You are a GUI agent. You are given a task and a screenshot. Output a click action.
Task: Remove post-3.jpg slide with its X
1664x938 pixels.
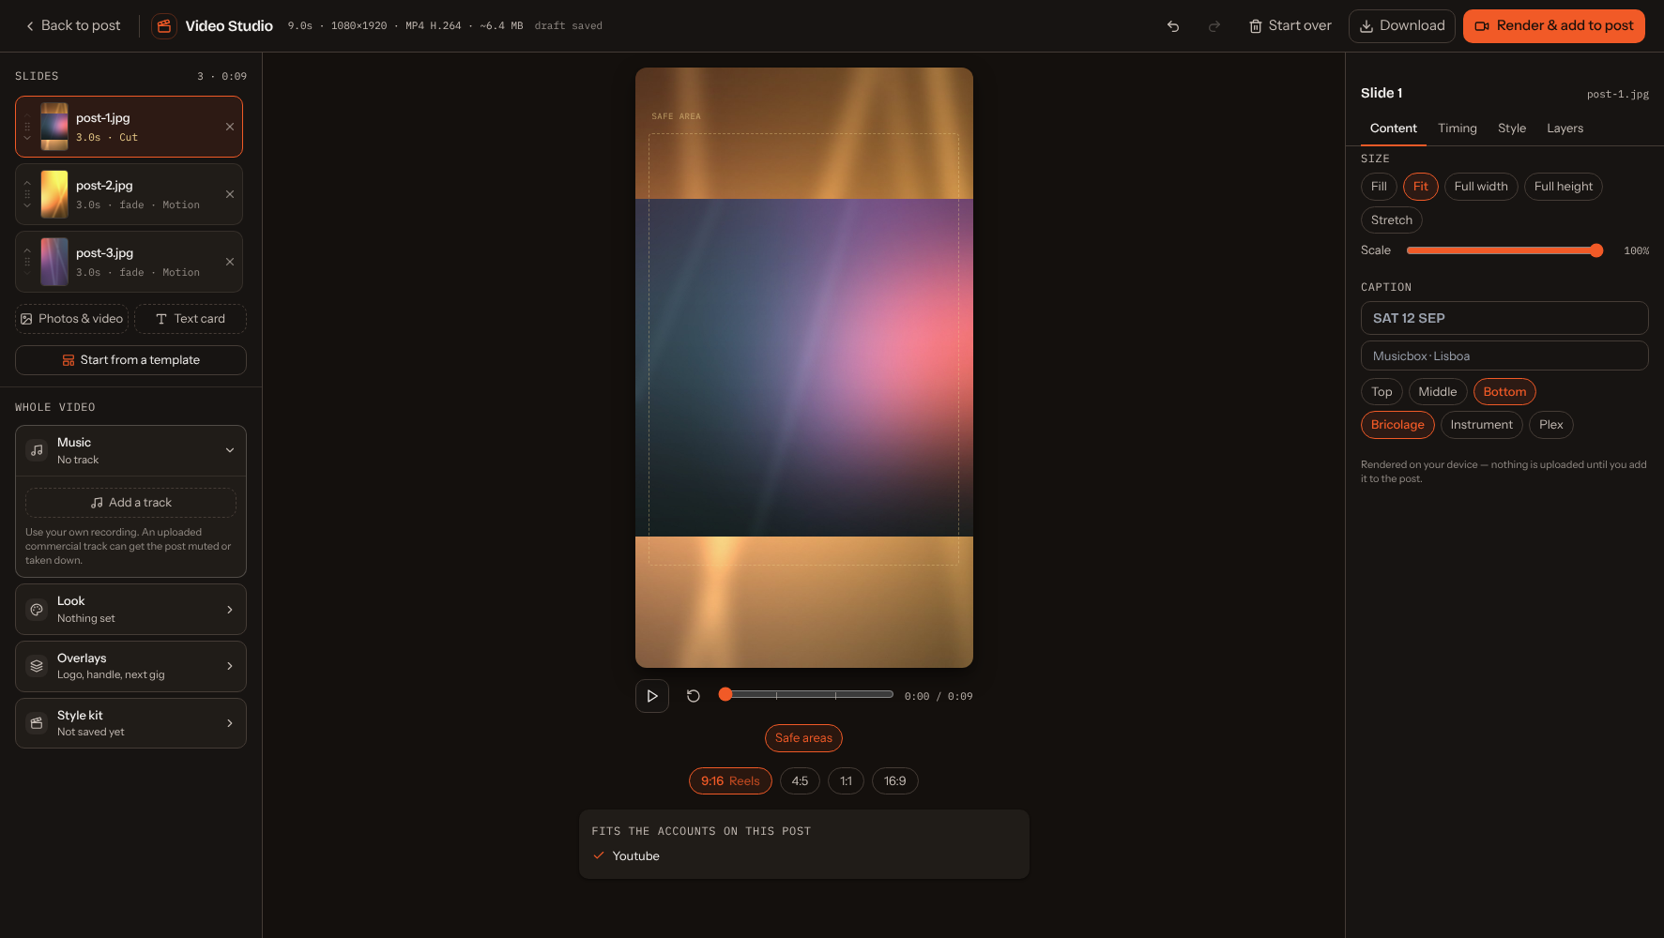coord(230,262)
